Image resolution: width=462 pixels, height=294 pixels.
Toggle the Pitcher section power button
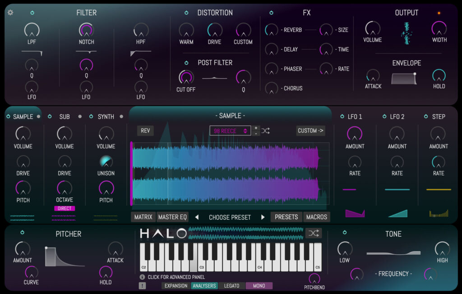(23, 233)
